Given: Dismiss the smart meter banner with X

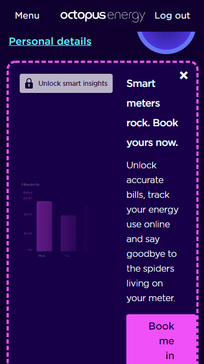Looking at the screenshot, I should pyautogui.click(x=184, y=75).
